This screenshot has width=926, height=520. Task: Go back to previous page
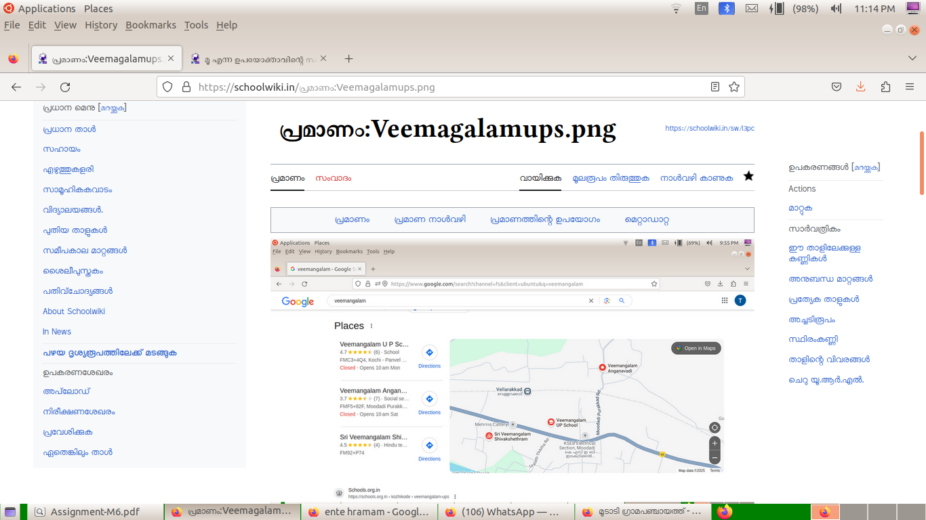pyautogui.click(x=16, y=87)
